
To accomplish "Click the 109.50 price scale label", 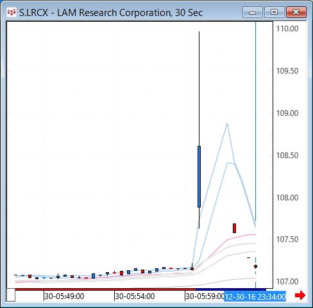I will (287, 71).
